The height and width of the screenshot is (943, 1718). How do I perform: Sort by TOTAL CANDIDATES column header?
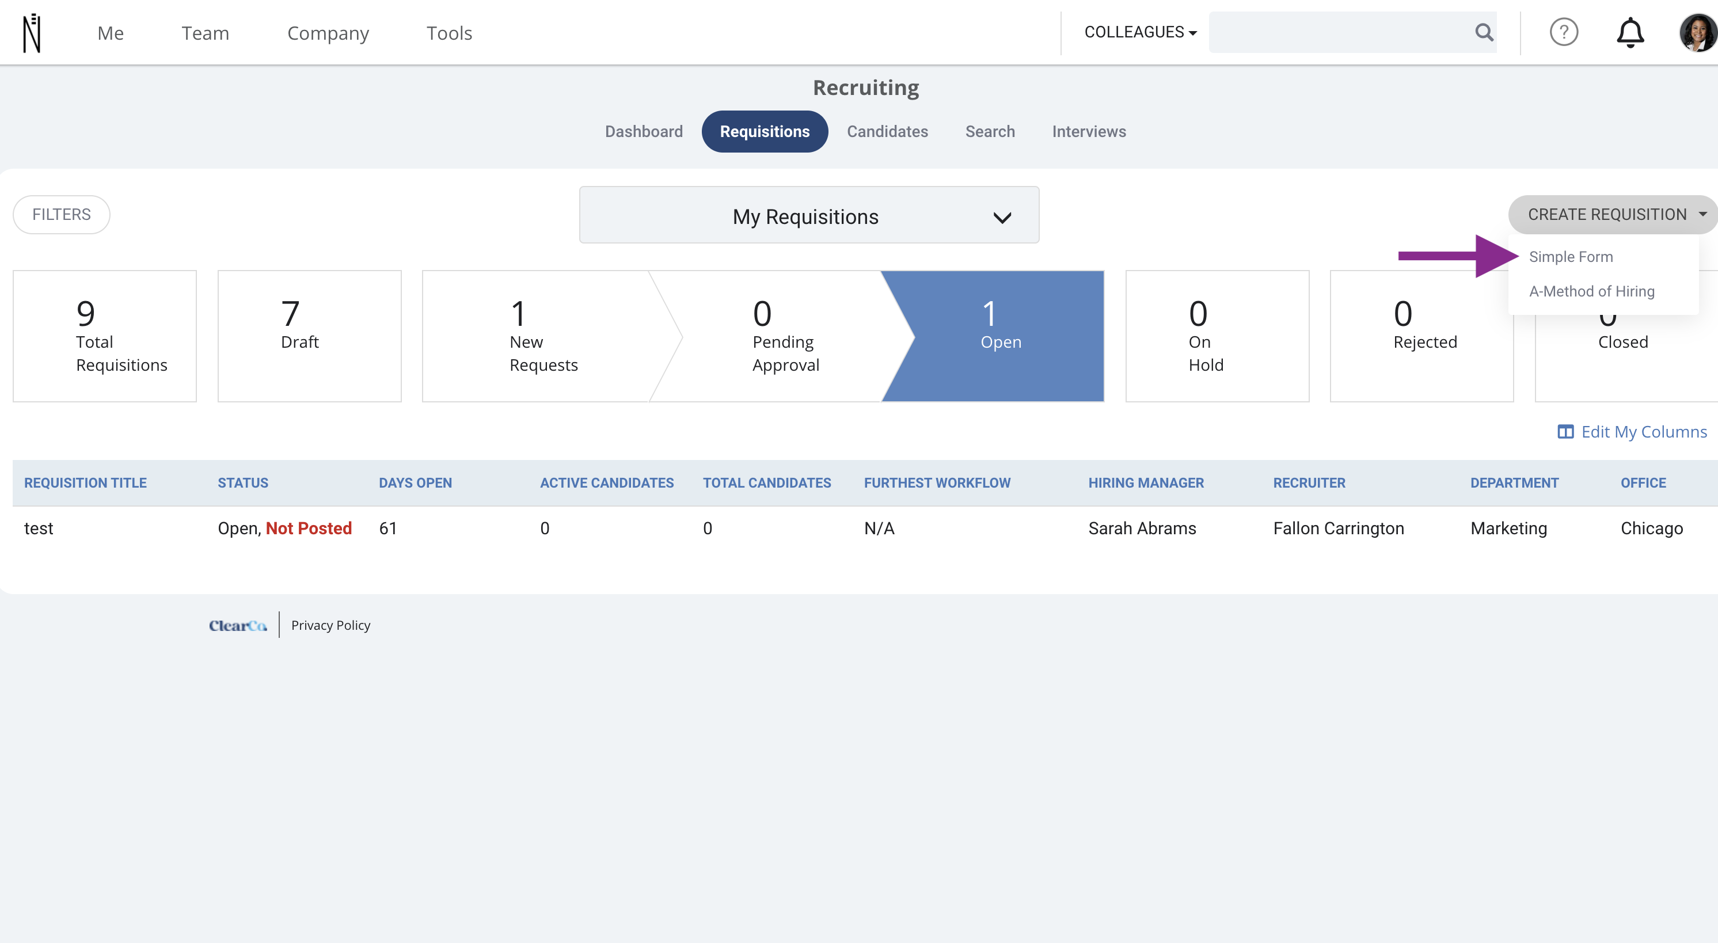click(766, 483)
